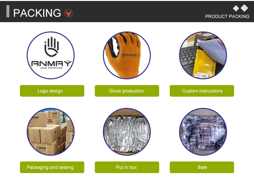
Task: Open the orange glove production image
Action: tap(127, 55)
